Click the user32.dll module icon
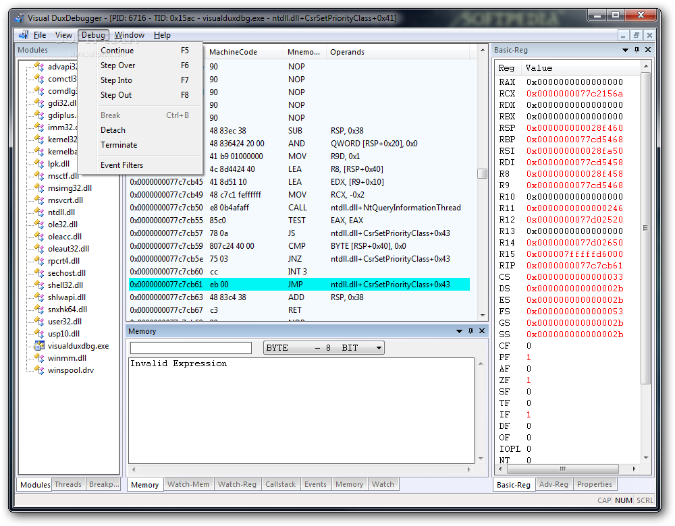Image resolution: width=675 pixels, height=526 pixels. [x=39, y=321]
